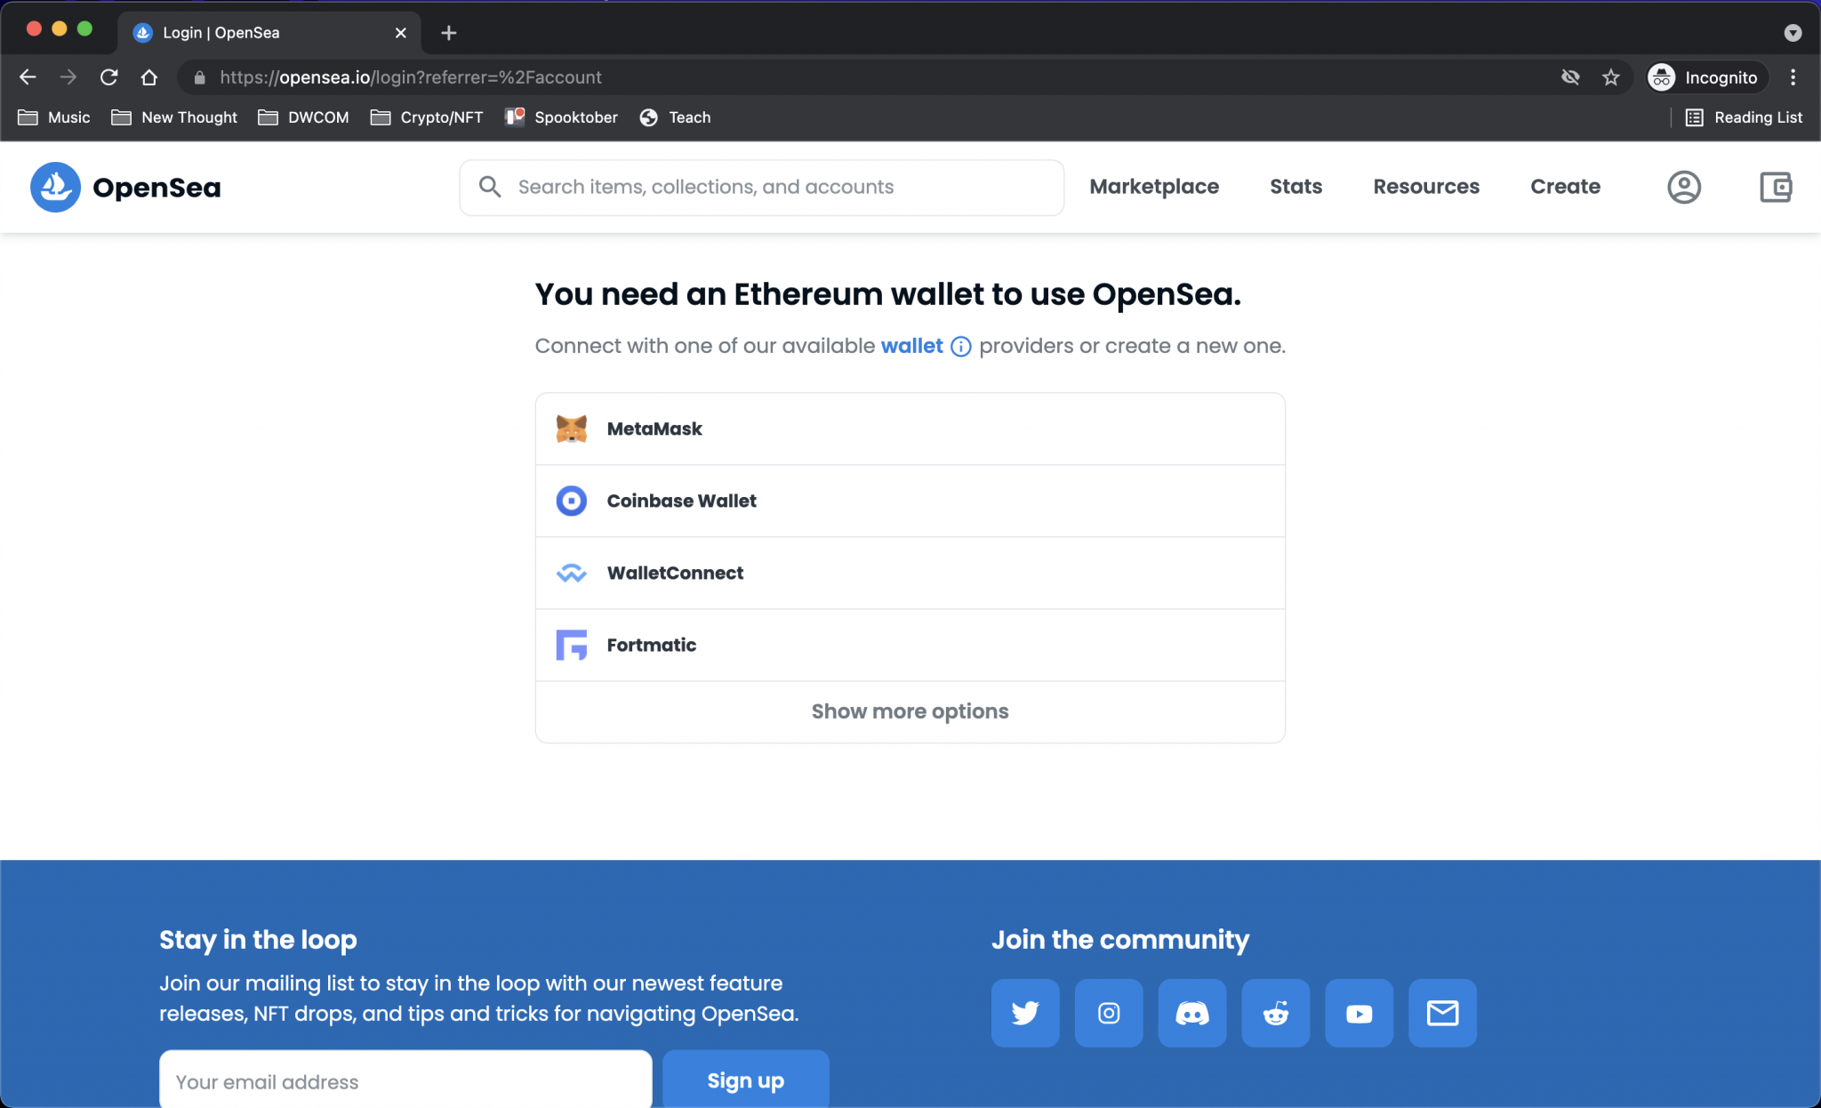Connect with Coinbase Wallet
Image resolution: width=1821 pixels, height=1108 pixels.
[x=681, y=501]
